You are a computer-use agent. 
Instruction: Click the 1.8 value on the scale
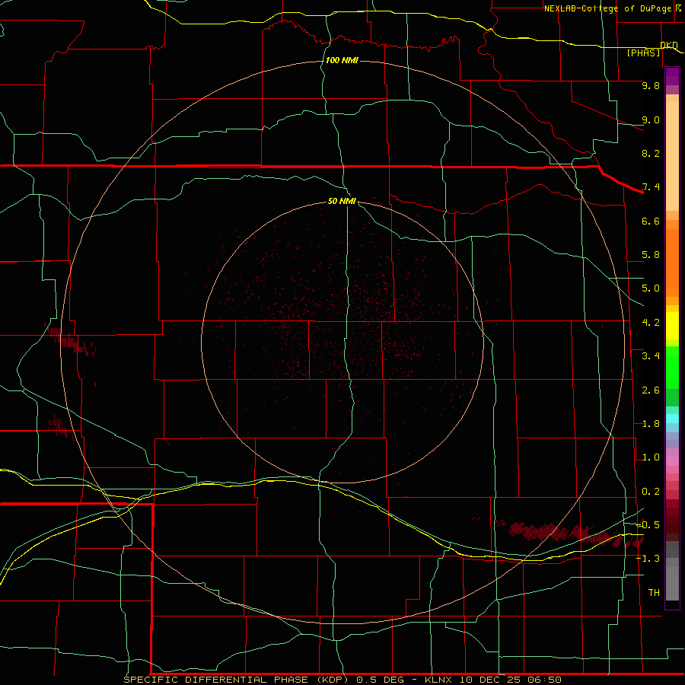pyautogui.click(x=651, y=424)
